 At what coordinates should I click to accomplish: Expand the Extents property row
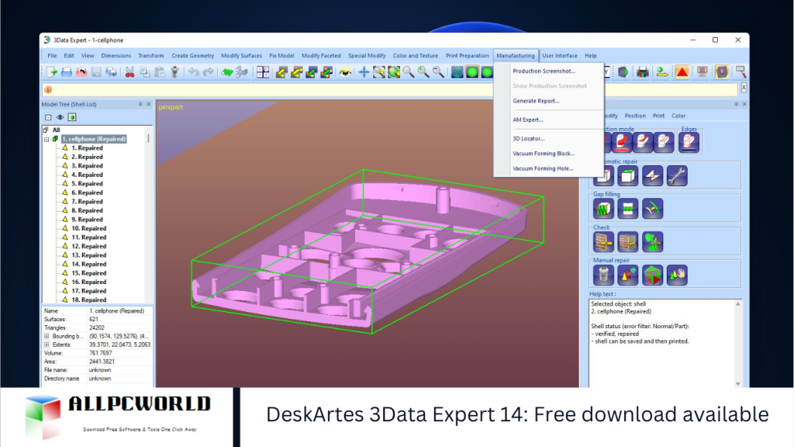pos(47,345)
